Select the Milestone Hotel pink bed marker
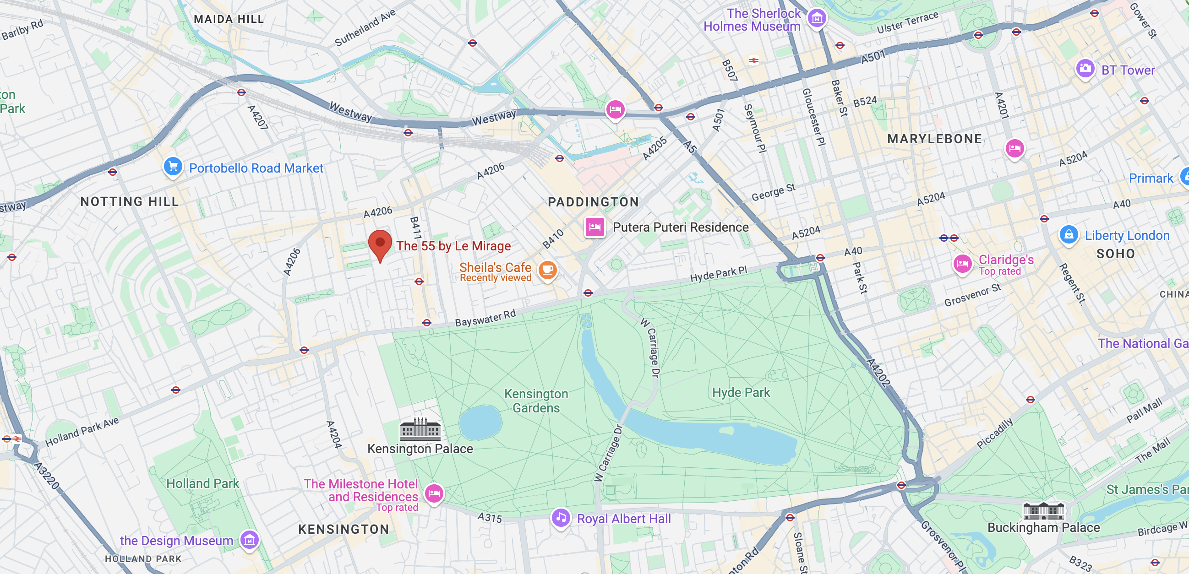Viewport: 1189px width, 574px height. pos(434,494)
